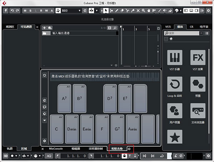Trigger the G7 chord pad
Screen dimensions: 214x162
117,129
